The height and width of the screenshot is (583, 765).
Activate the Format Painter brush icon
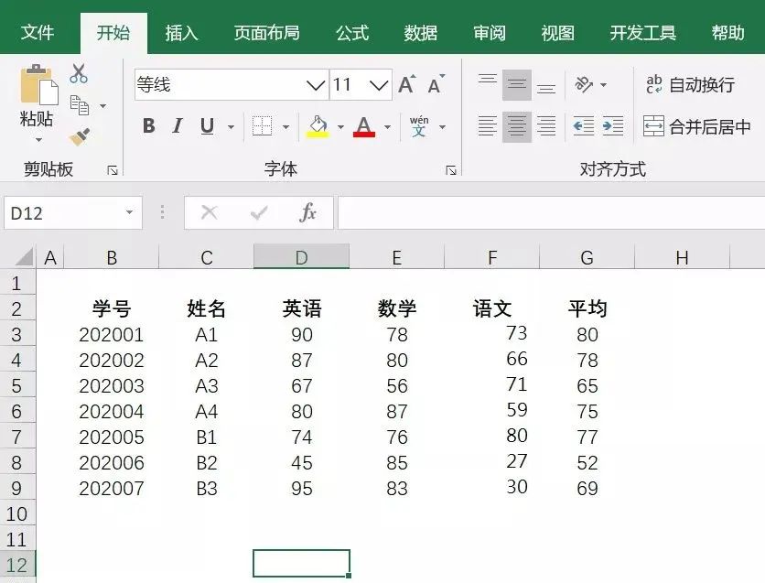click(80, 136)
